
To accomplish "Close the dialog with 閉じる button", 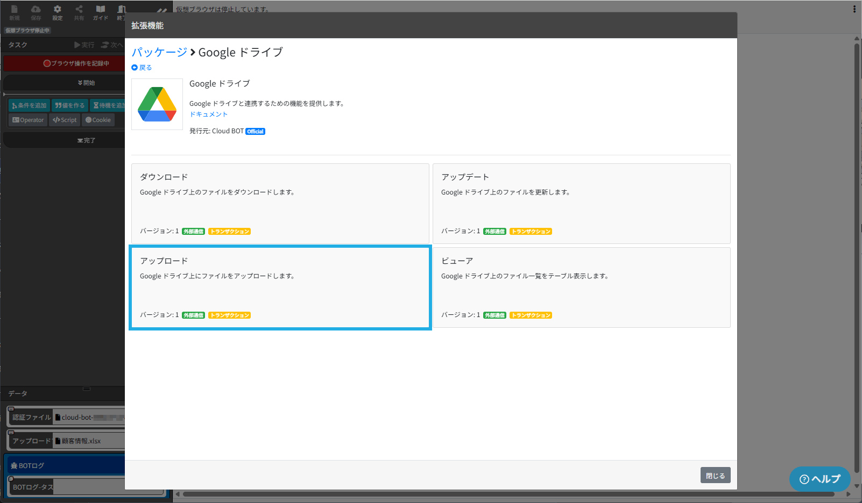I will [x=715, y=475].
